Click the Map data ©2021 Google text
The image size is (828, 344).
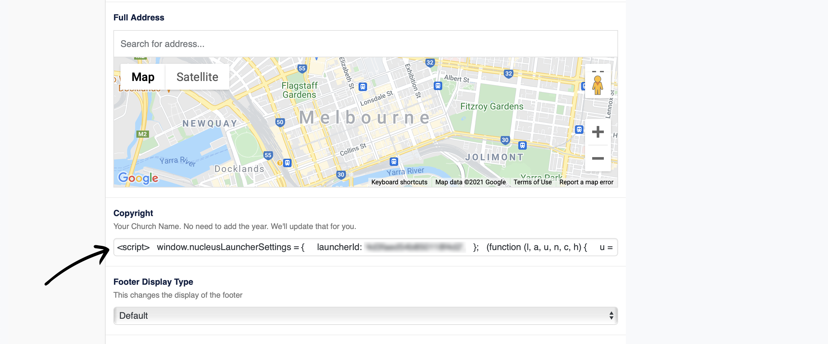pyautogui.click(x=470, y=182)
